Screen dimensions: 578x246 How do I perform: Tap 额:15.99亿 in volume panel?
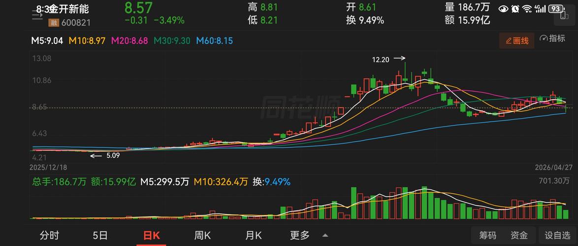coord(114,182)
